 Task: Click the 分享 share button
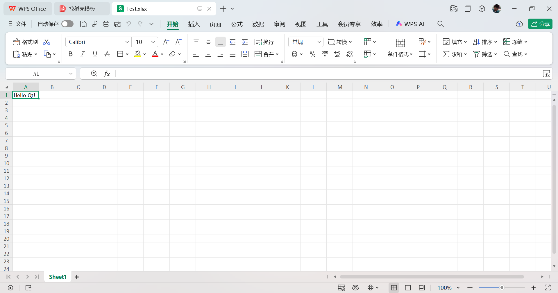pyautogui.click(x=540, y=24)
